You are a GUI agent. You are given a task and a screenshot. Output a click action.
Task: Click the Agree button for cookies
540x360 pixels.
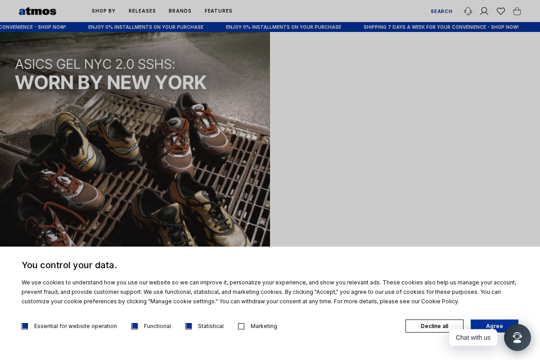494,326
